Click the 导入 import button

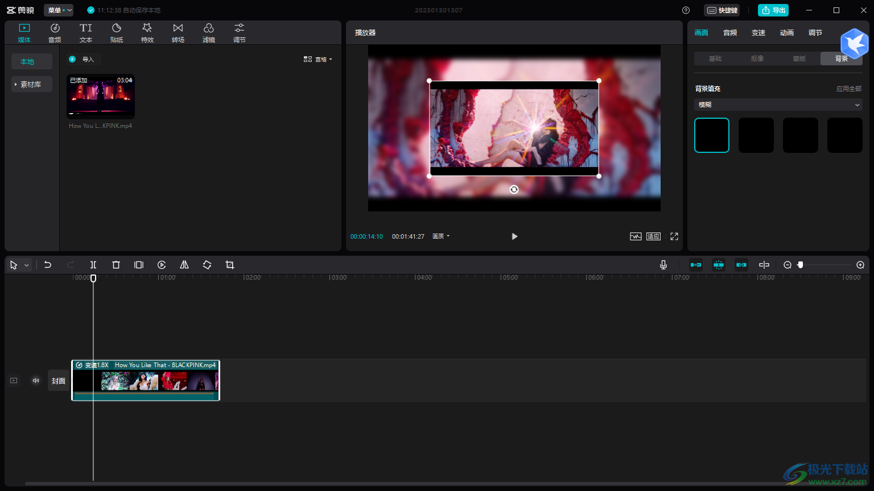(x=83, y=59)
